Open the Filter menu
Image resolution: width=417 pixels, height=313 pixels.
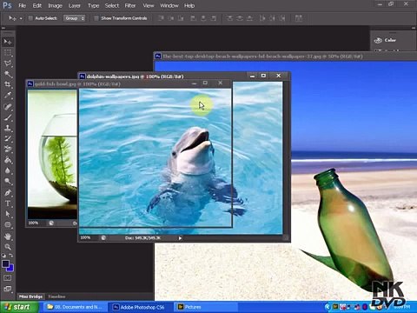[x=130, y=5]
